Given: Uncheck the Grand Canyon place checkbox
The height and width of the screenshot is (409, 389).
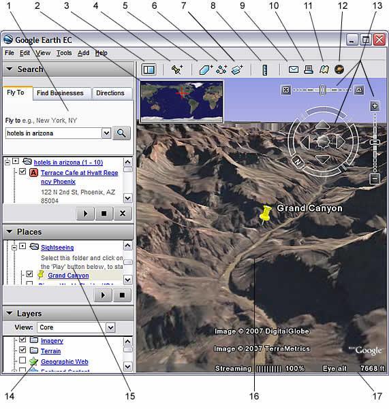Looking at the screenshot, I should (29, 274).
